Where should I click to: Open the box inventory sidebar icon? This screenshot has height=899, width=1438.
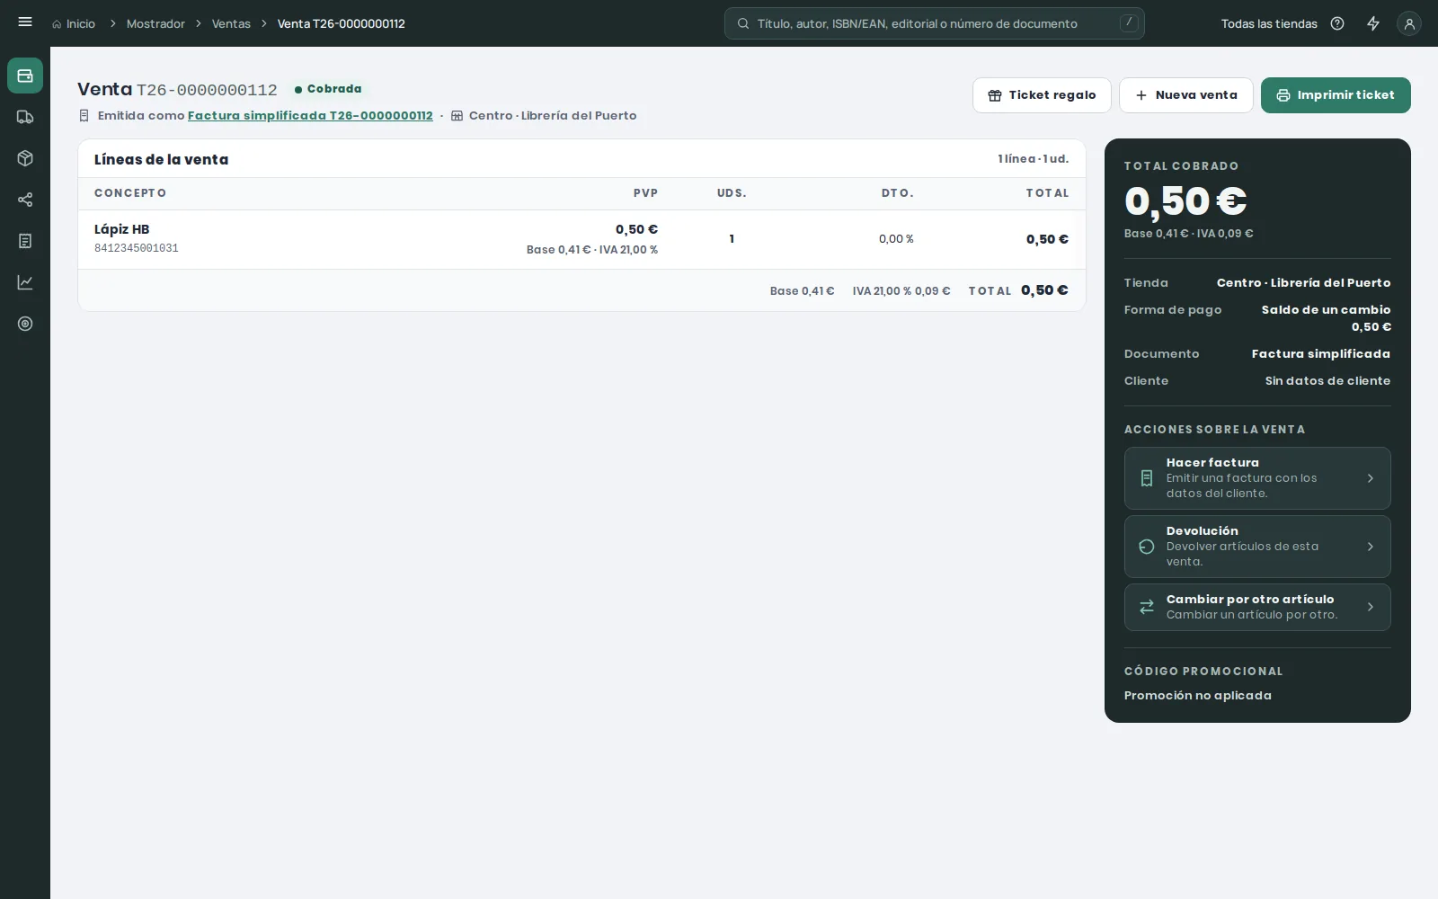coord(25,158)
